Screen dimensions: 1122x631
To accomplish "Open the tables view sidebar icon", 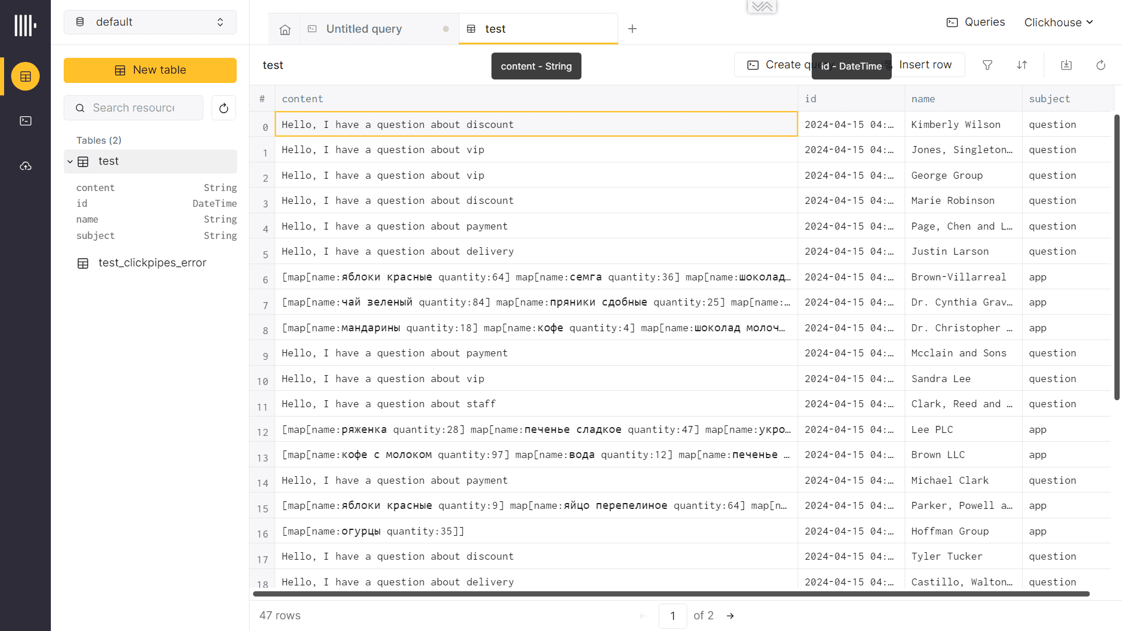I will [25, 77].
